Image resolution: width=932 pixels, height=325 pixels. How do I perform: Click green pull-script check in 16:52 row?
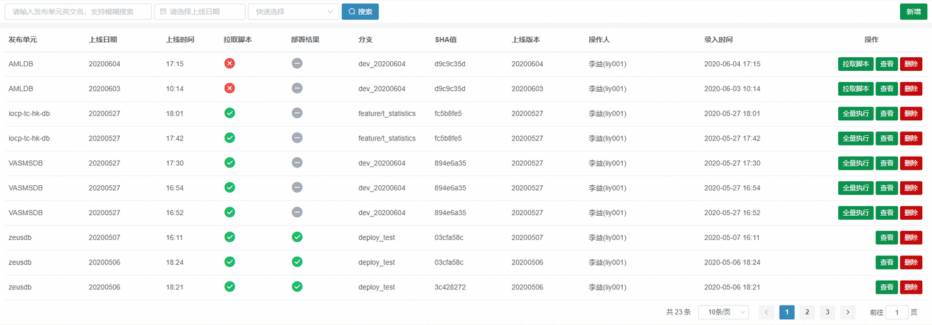point(229,212)
